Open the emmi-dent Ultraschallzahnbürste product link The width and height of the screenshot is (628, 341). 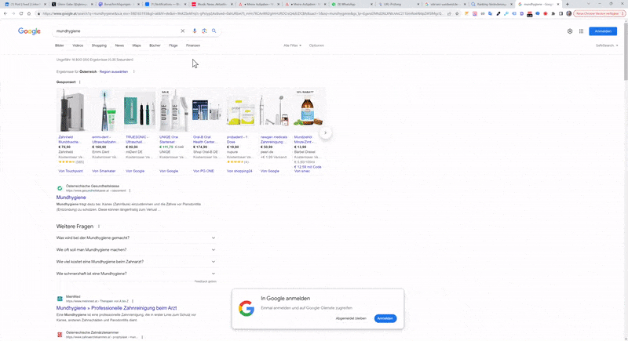click(x=104, y=140)
